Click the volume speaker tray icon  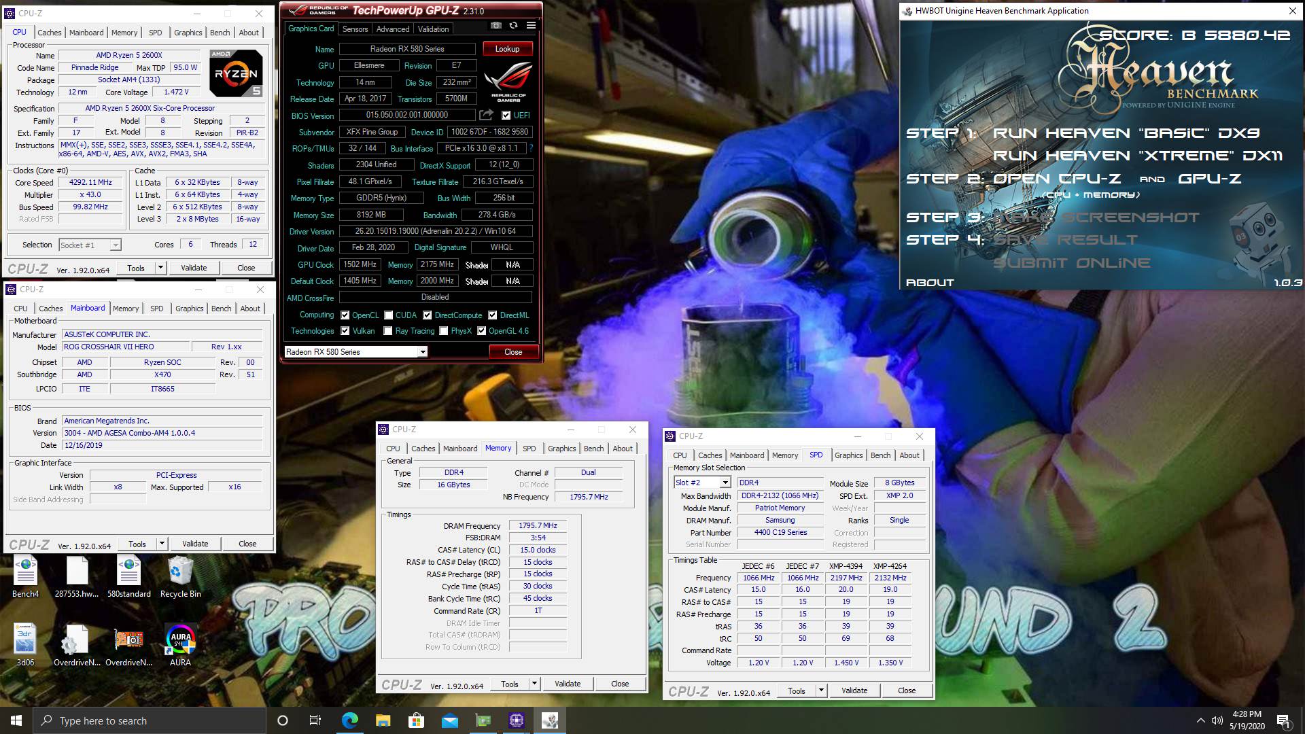pos(1217,720)
